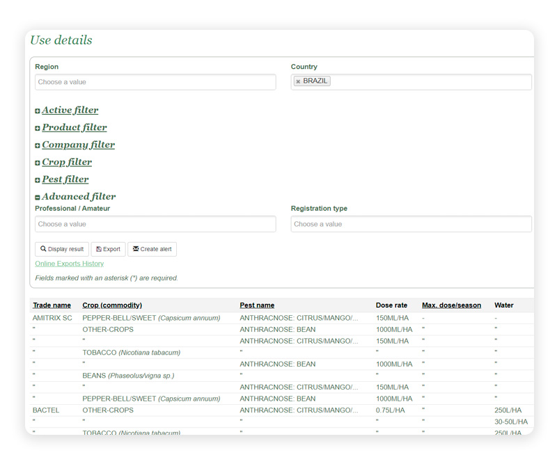
Task: Open the Crop filter section link
Action: (67, 162)
